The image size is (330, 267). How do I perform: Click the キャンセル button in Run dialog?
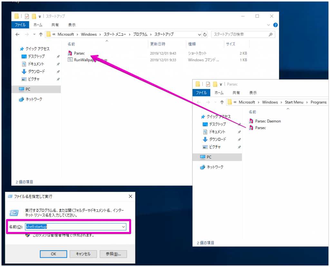83,254
